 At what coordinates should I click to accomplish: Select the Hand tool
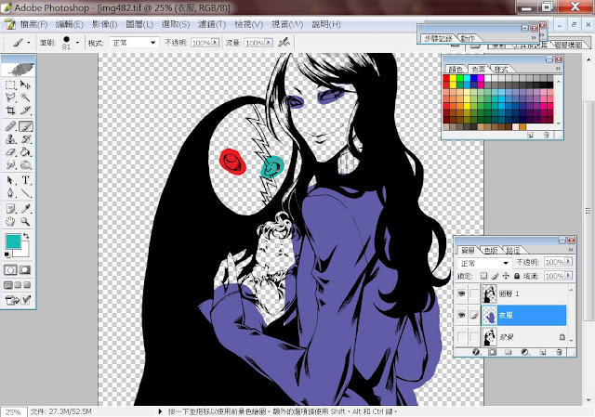pyautogui.click(x=10, y=221)
